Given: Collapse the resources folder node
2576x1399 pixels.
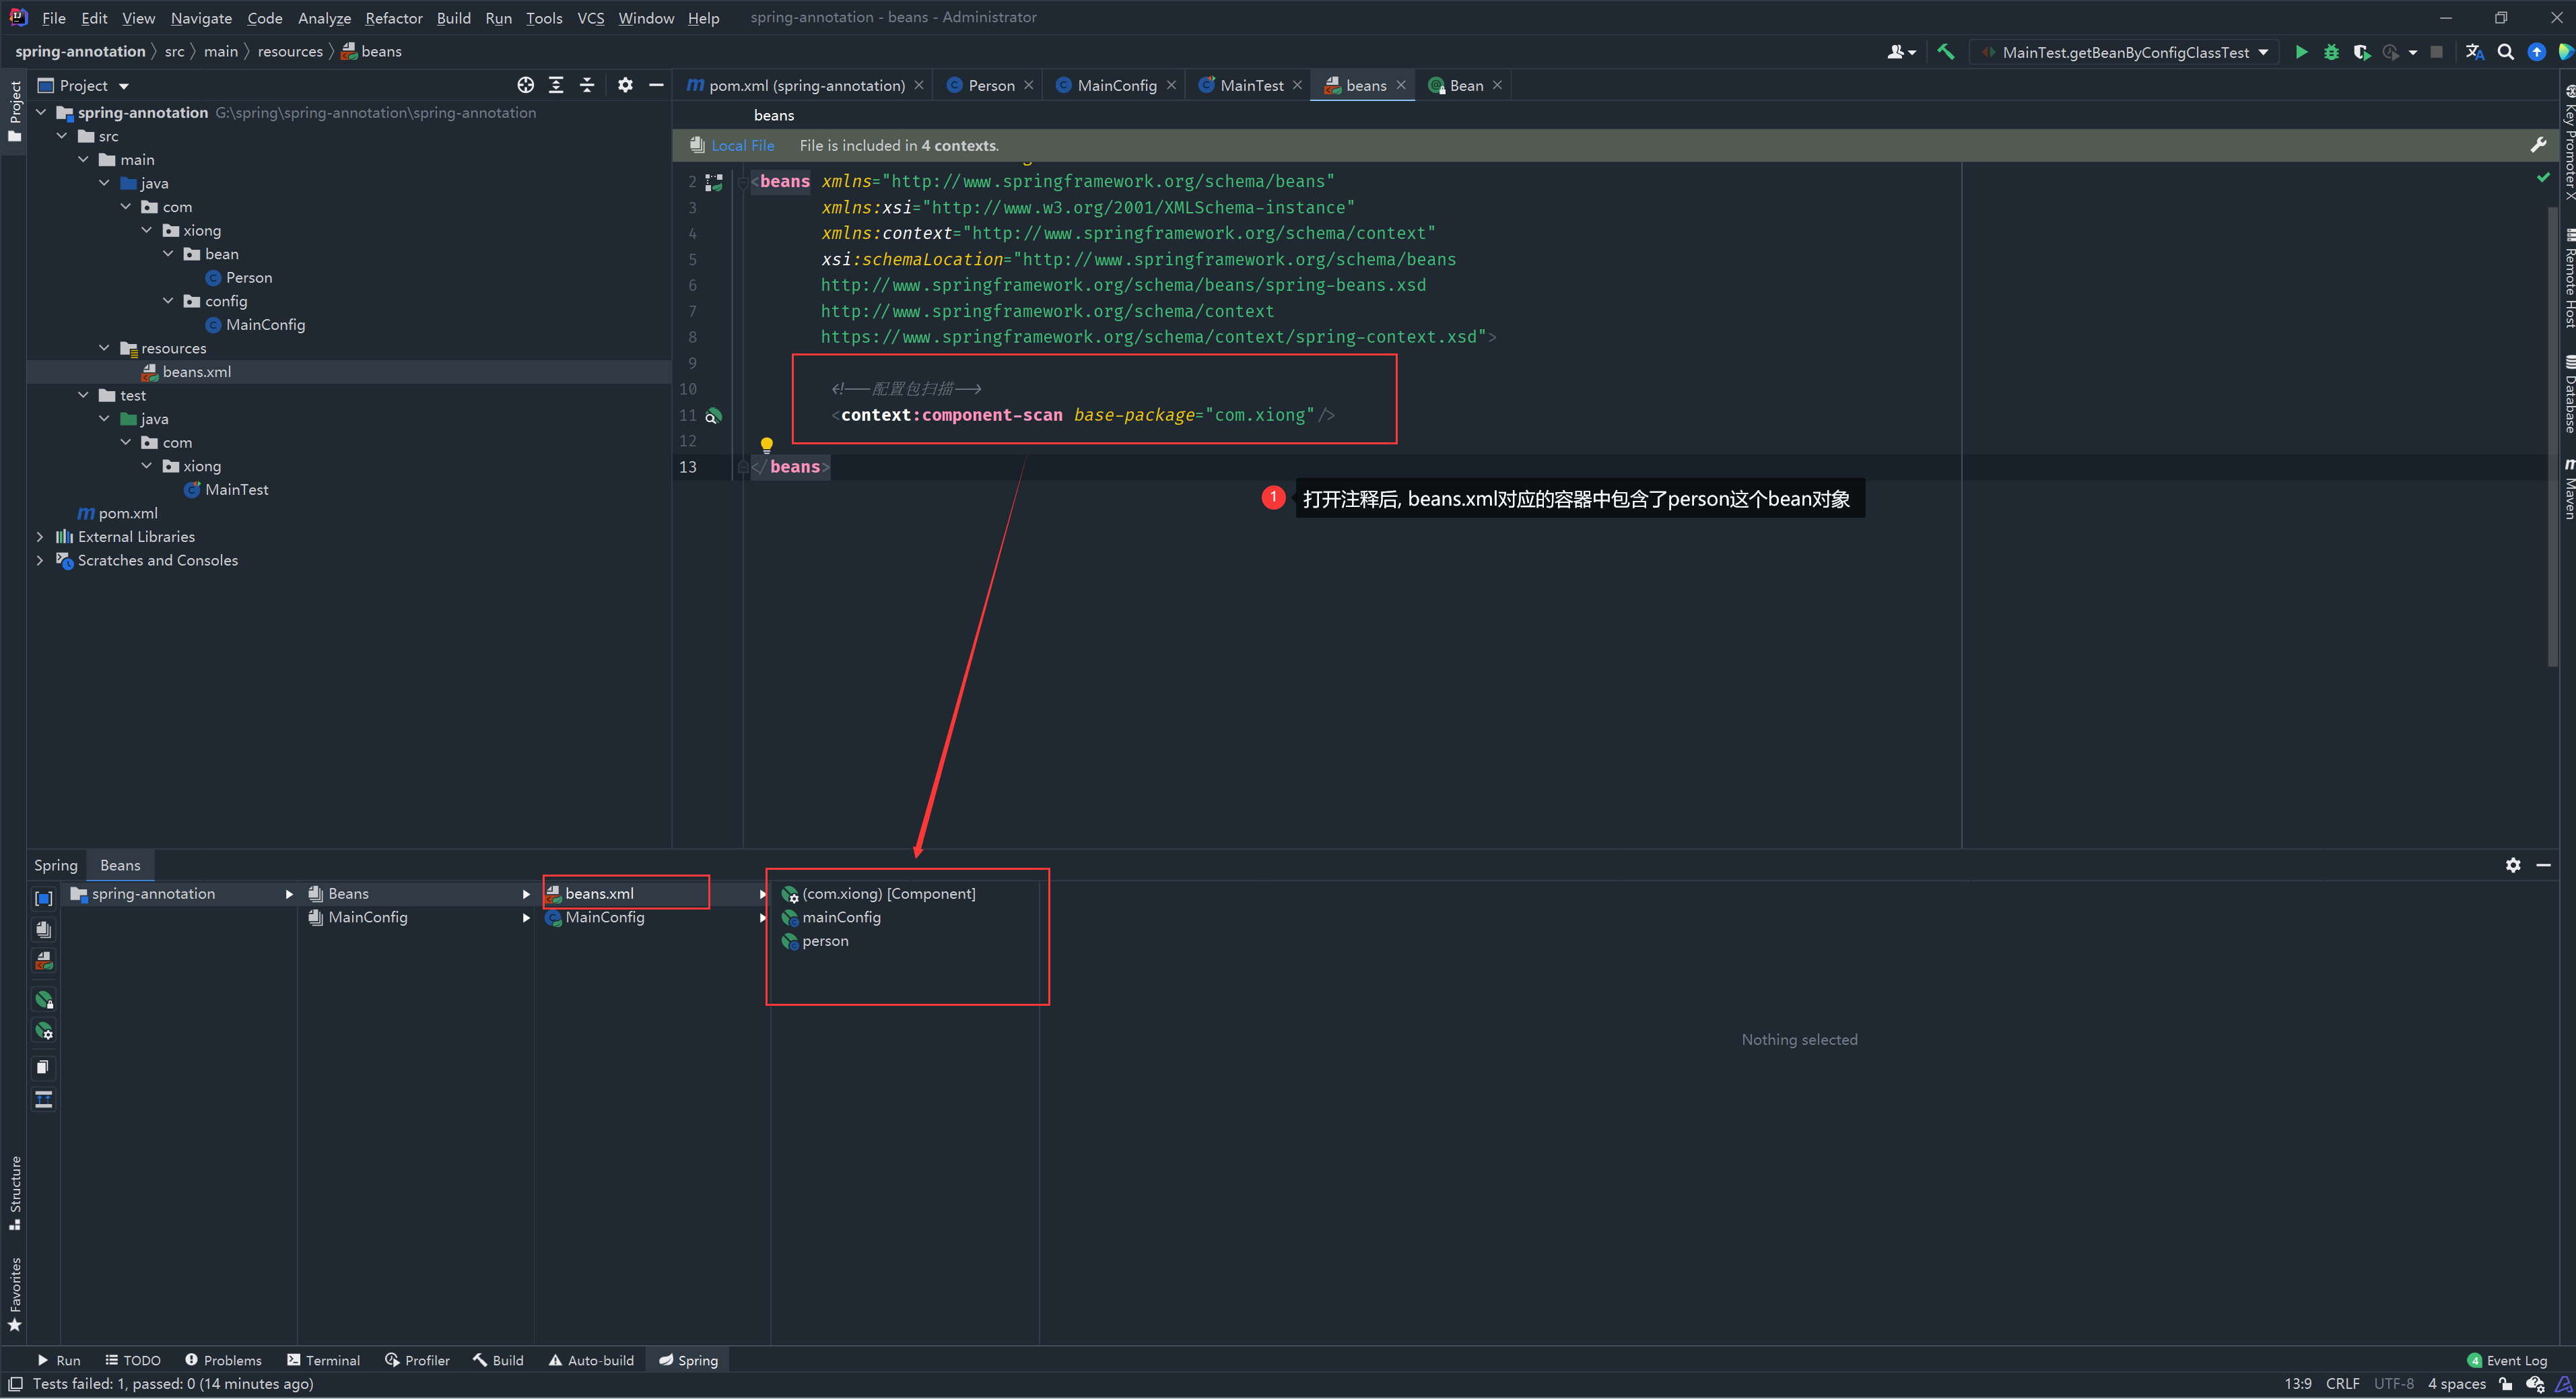Looking at the screenshot, I should pos(105,348).
